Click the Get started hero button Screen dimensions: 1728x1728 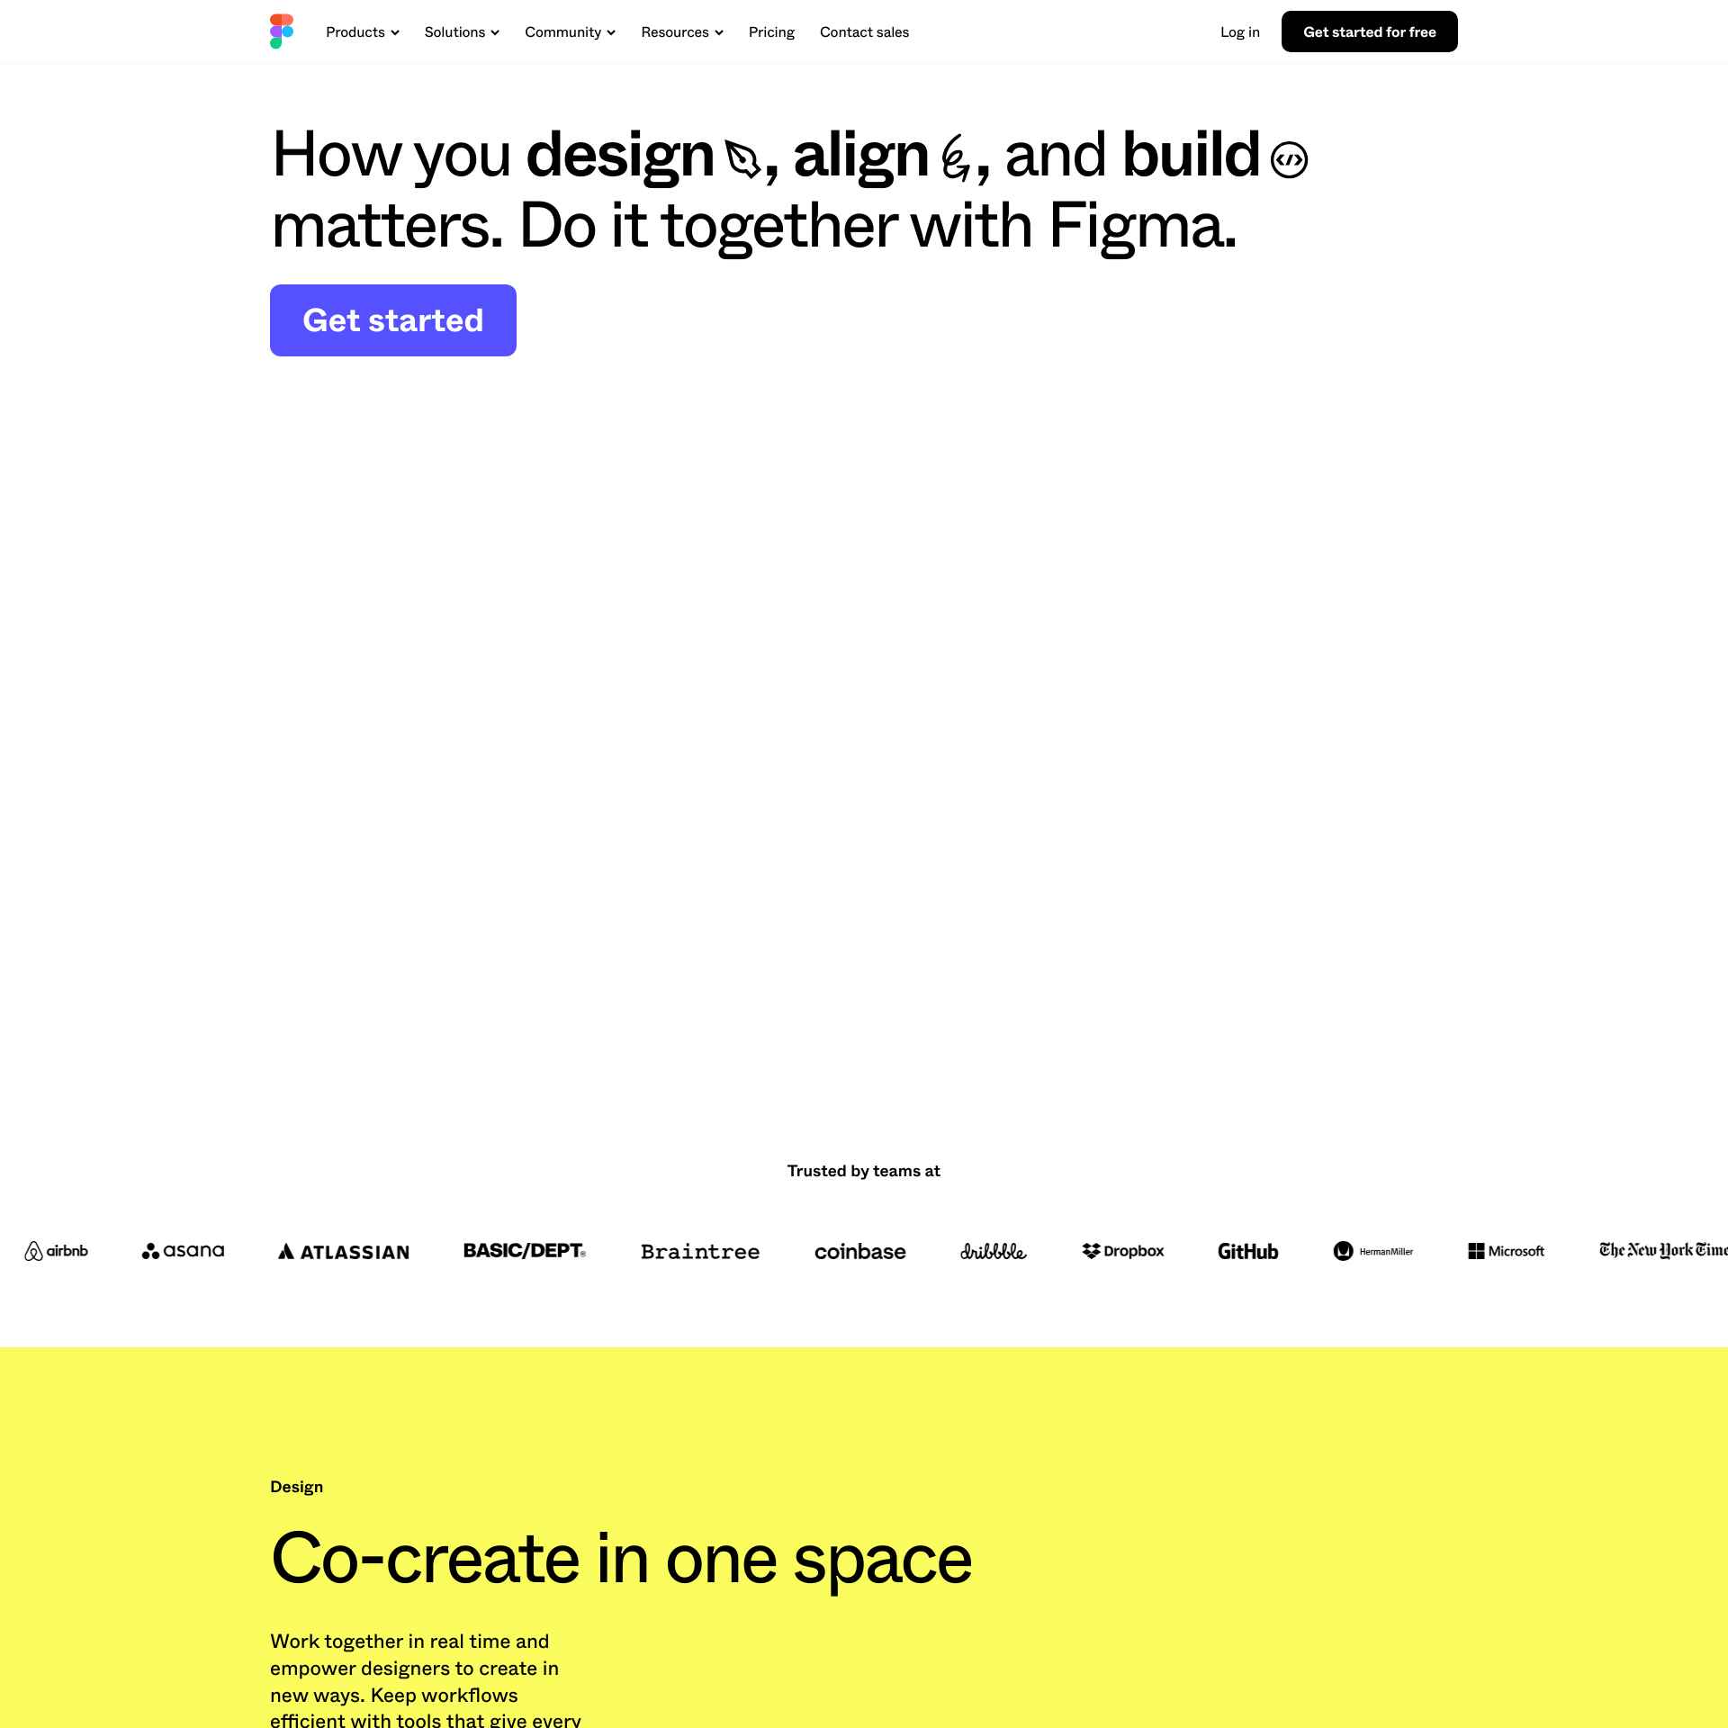392,319
